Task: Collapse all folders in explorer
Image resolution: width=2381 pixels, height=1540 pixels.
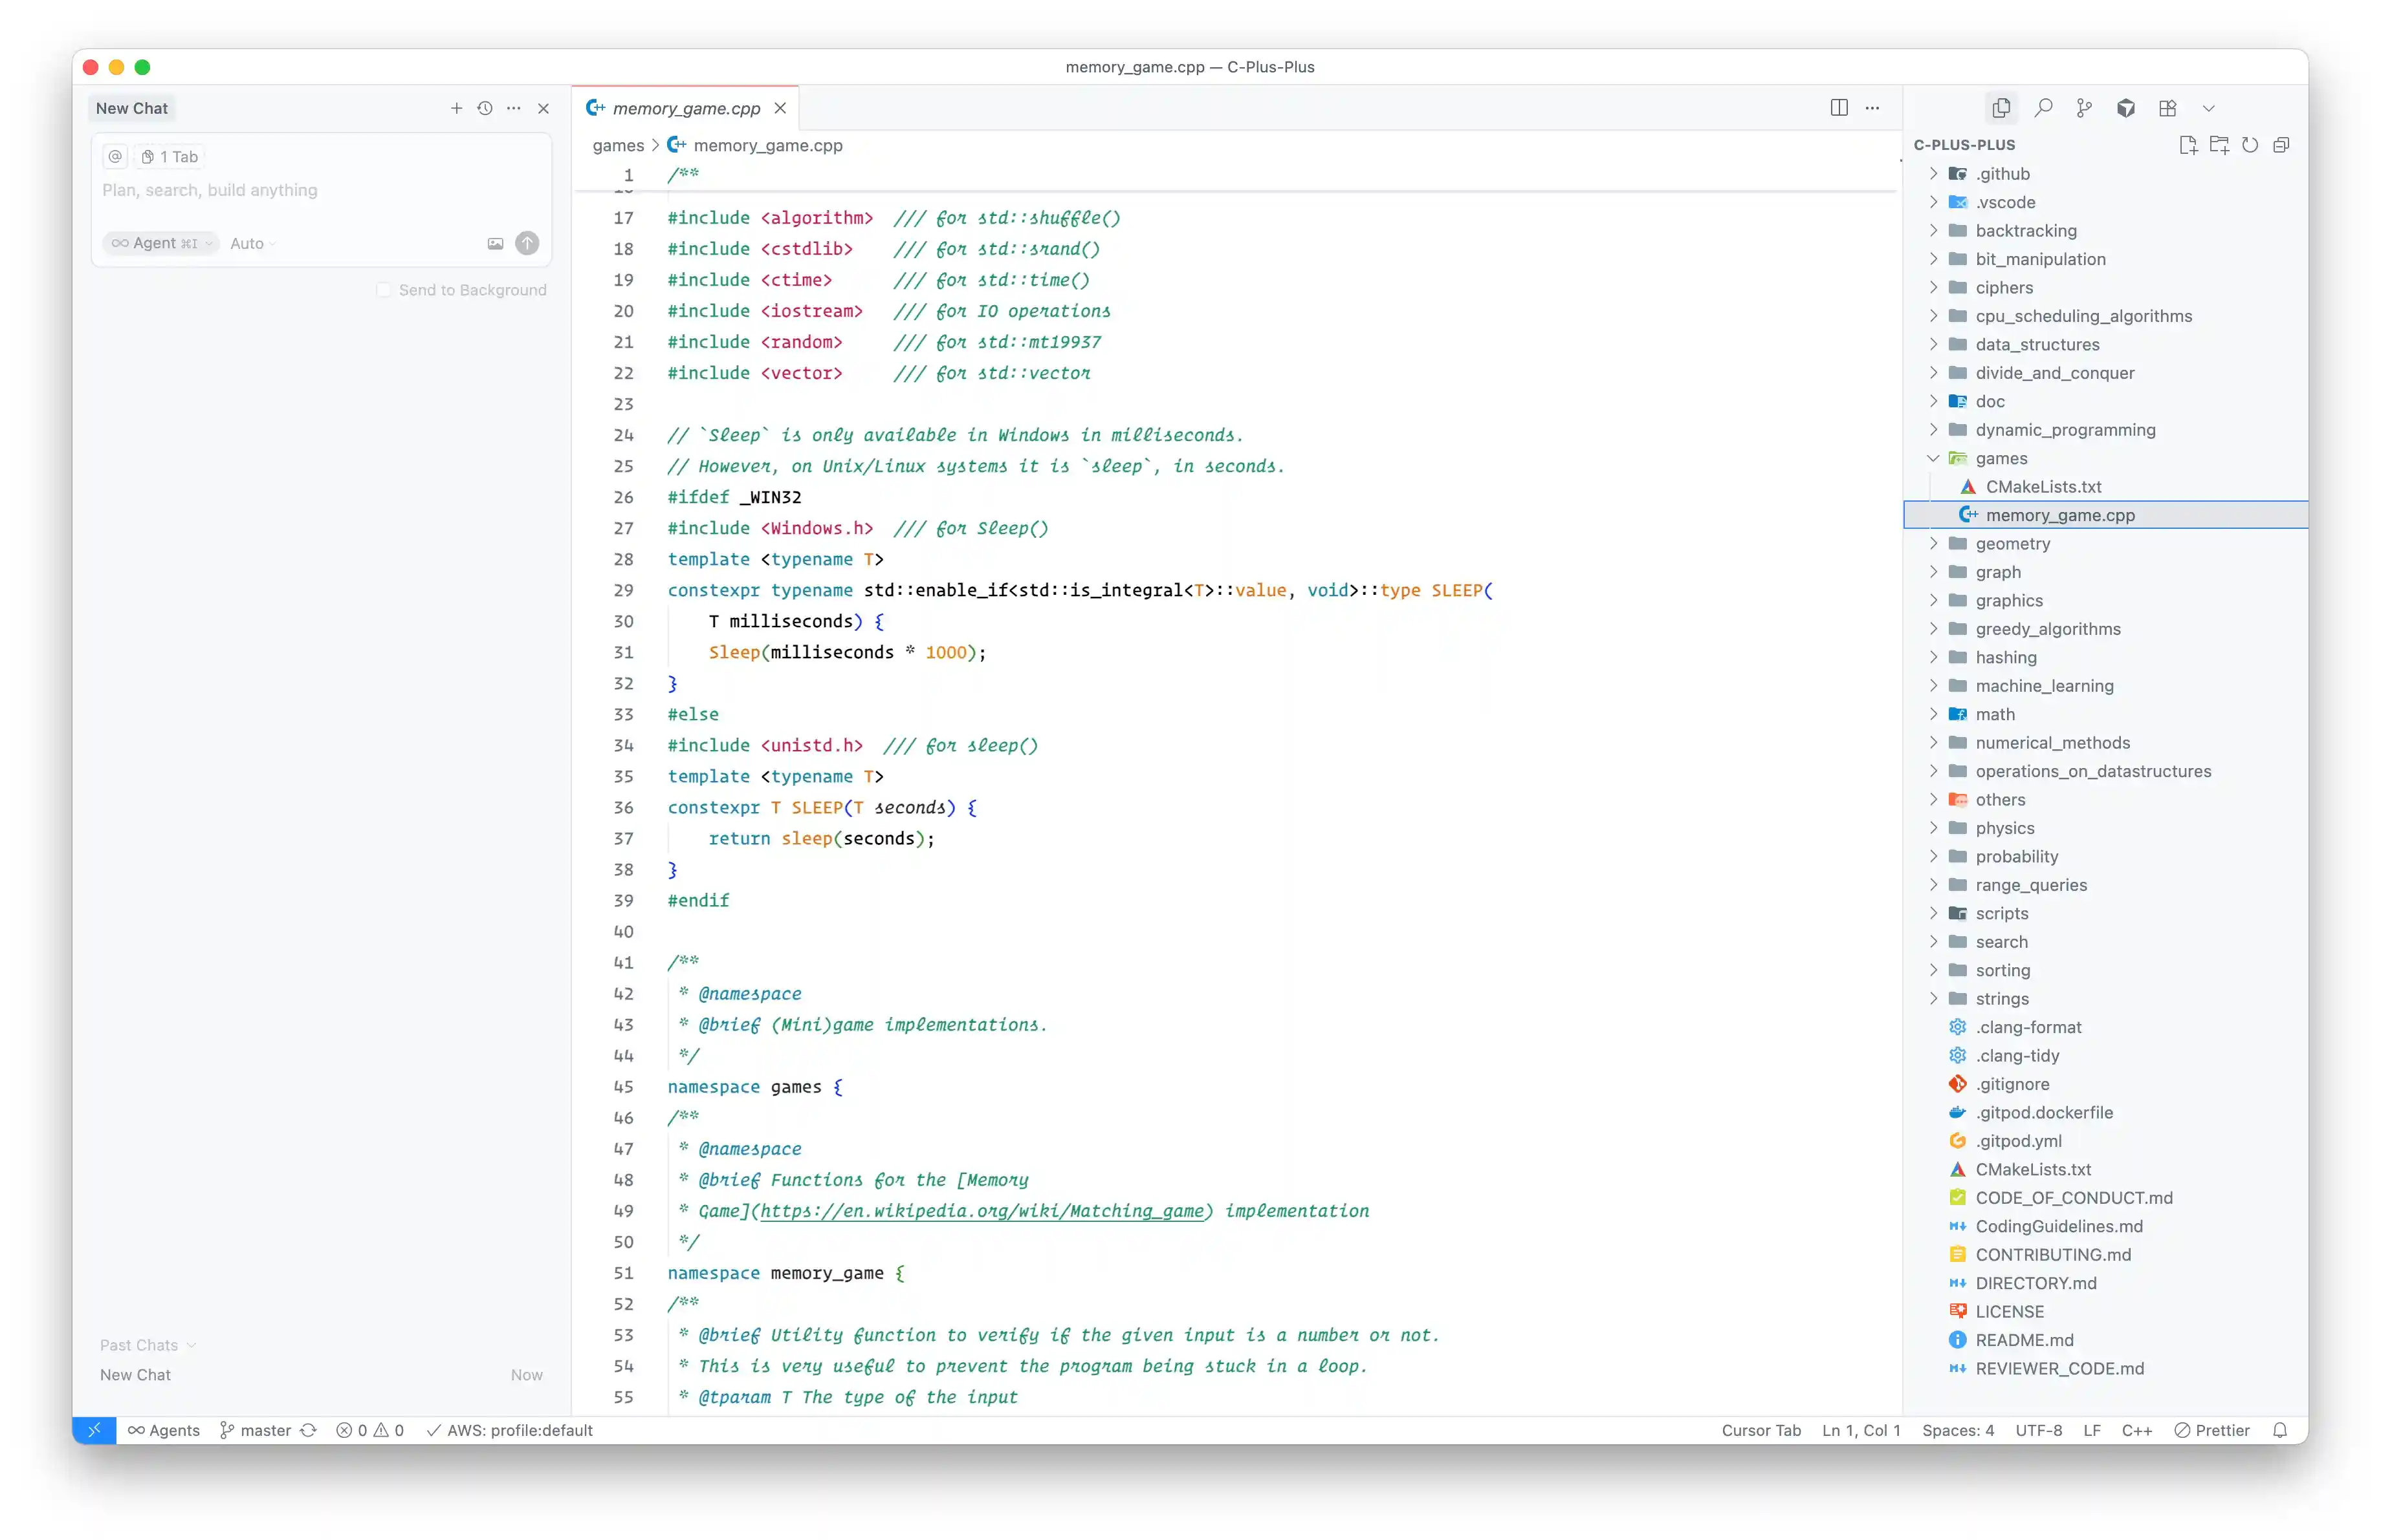Action: (2281, 145)
